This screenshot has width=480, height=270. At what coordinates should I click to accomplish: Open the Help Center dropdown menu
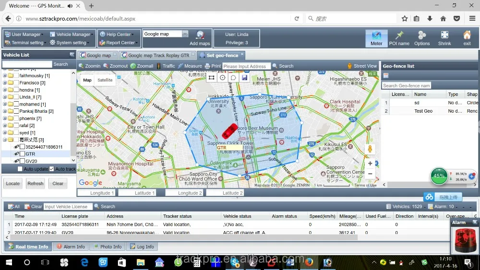(117, 34)
